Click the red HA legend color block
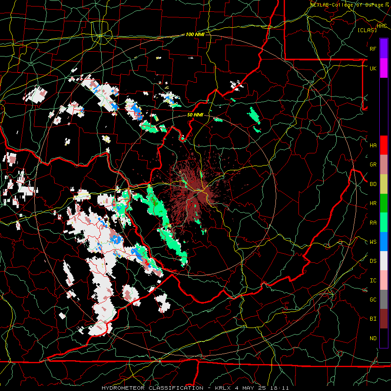Screen dimensions: 391x391 (x=384, y=145)
